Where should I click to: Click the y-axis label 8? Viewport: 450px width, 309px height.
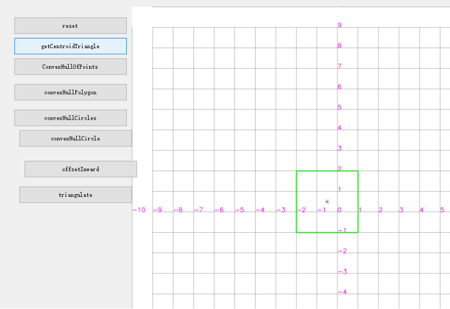coord(340,46)
